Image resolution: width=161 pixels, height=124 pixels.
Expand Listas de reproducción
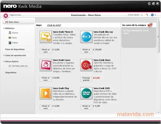[4, 55]
